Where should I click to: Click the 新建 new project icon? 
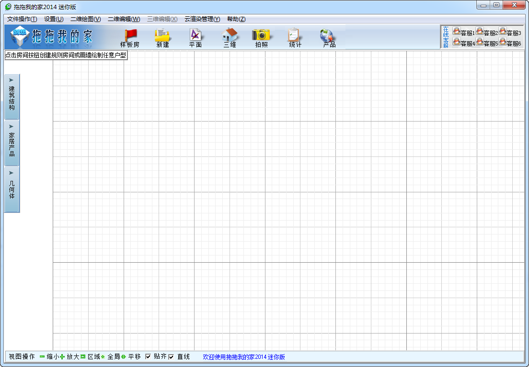tap(162, 38)
